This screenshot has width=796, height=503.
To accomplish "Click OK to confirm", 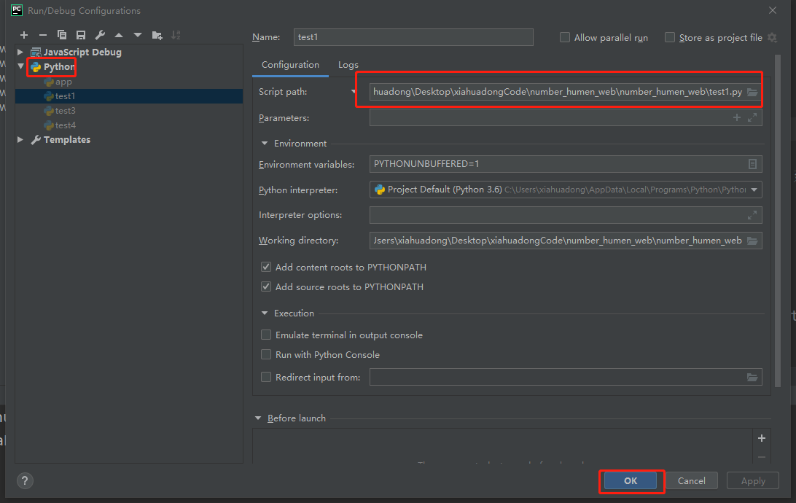I will (x=630, y=480).
